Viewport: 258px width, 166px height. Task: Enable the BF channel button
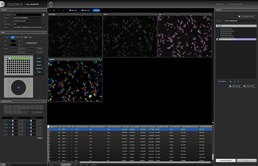click(13, 37)
